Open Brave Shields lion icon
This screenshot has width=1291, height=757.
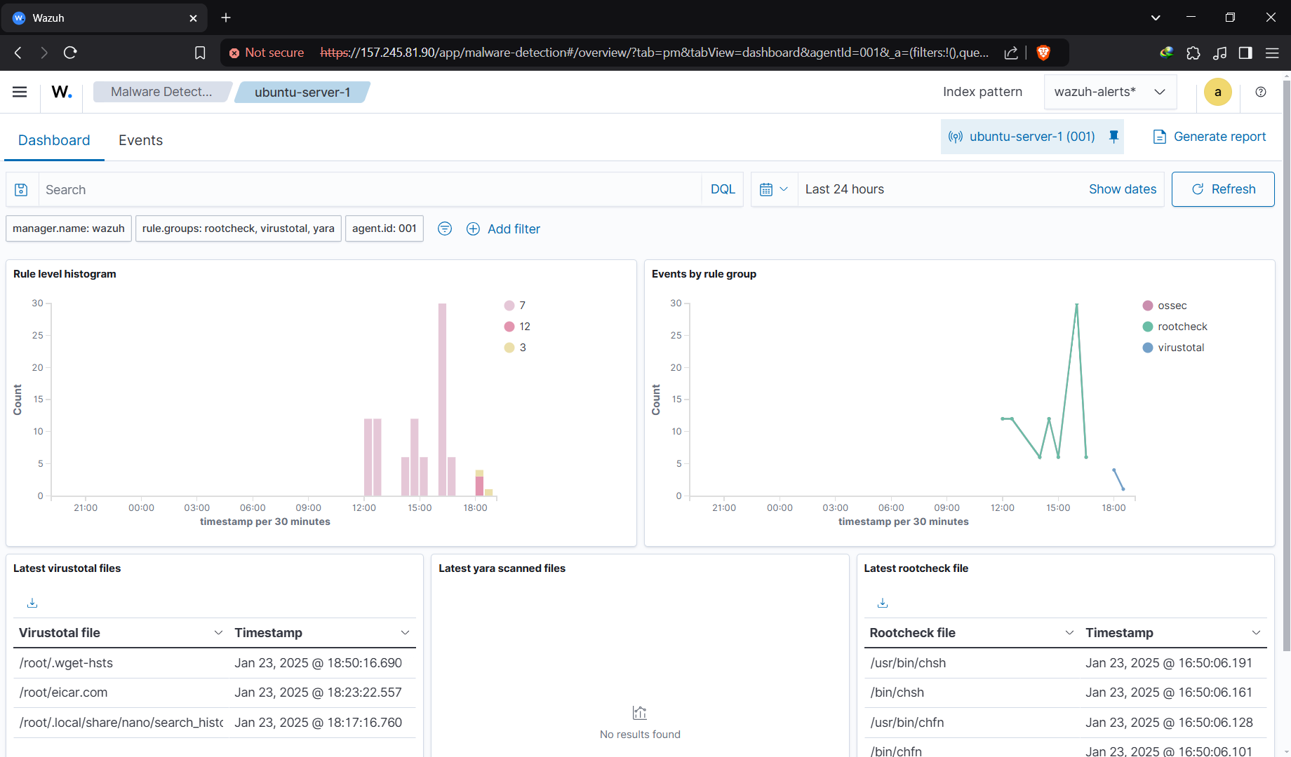tap(1043, 53)
